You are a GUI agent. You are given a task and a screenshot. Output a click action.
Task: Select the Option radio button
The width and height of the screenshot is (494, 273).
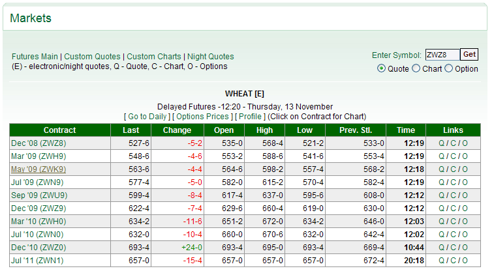click(x=448, y=68)
